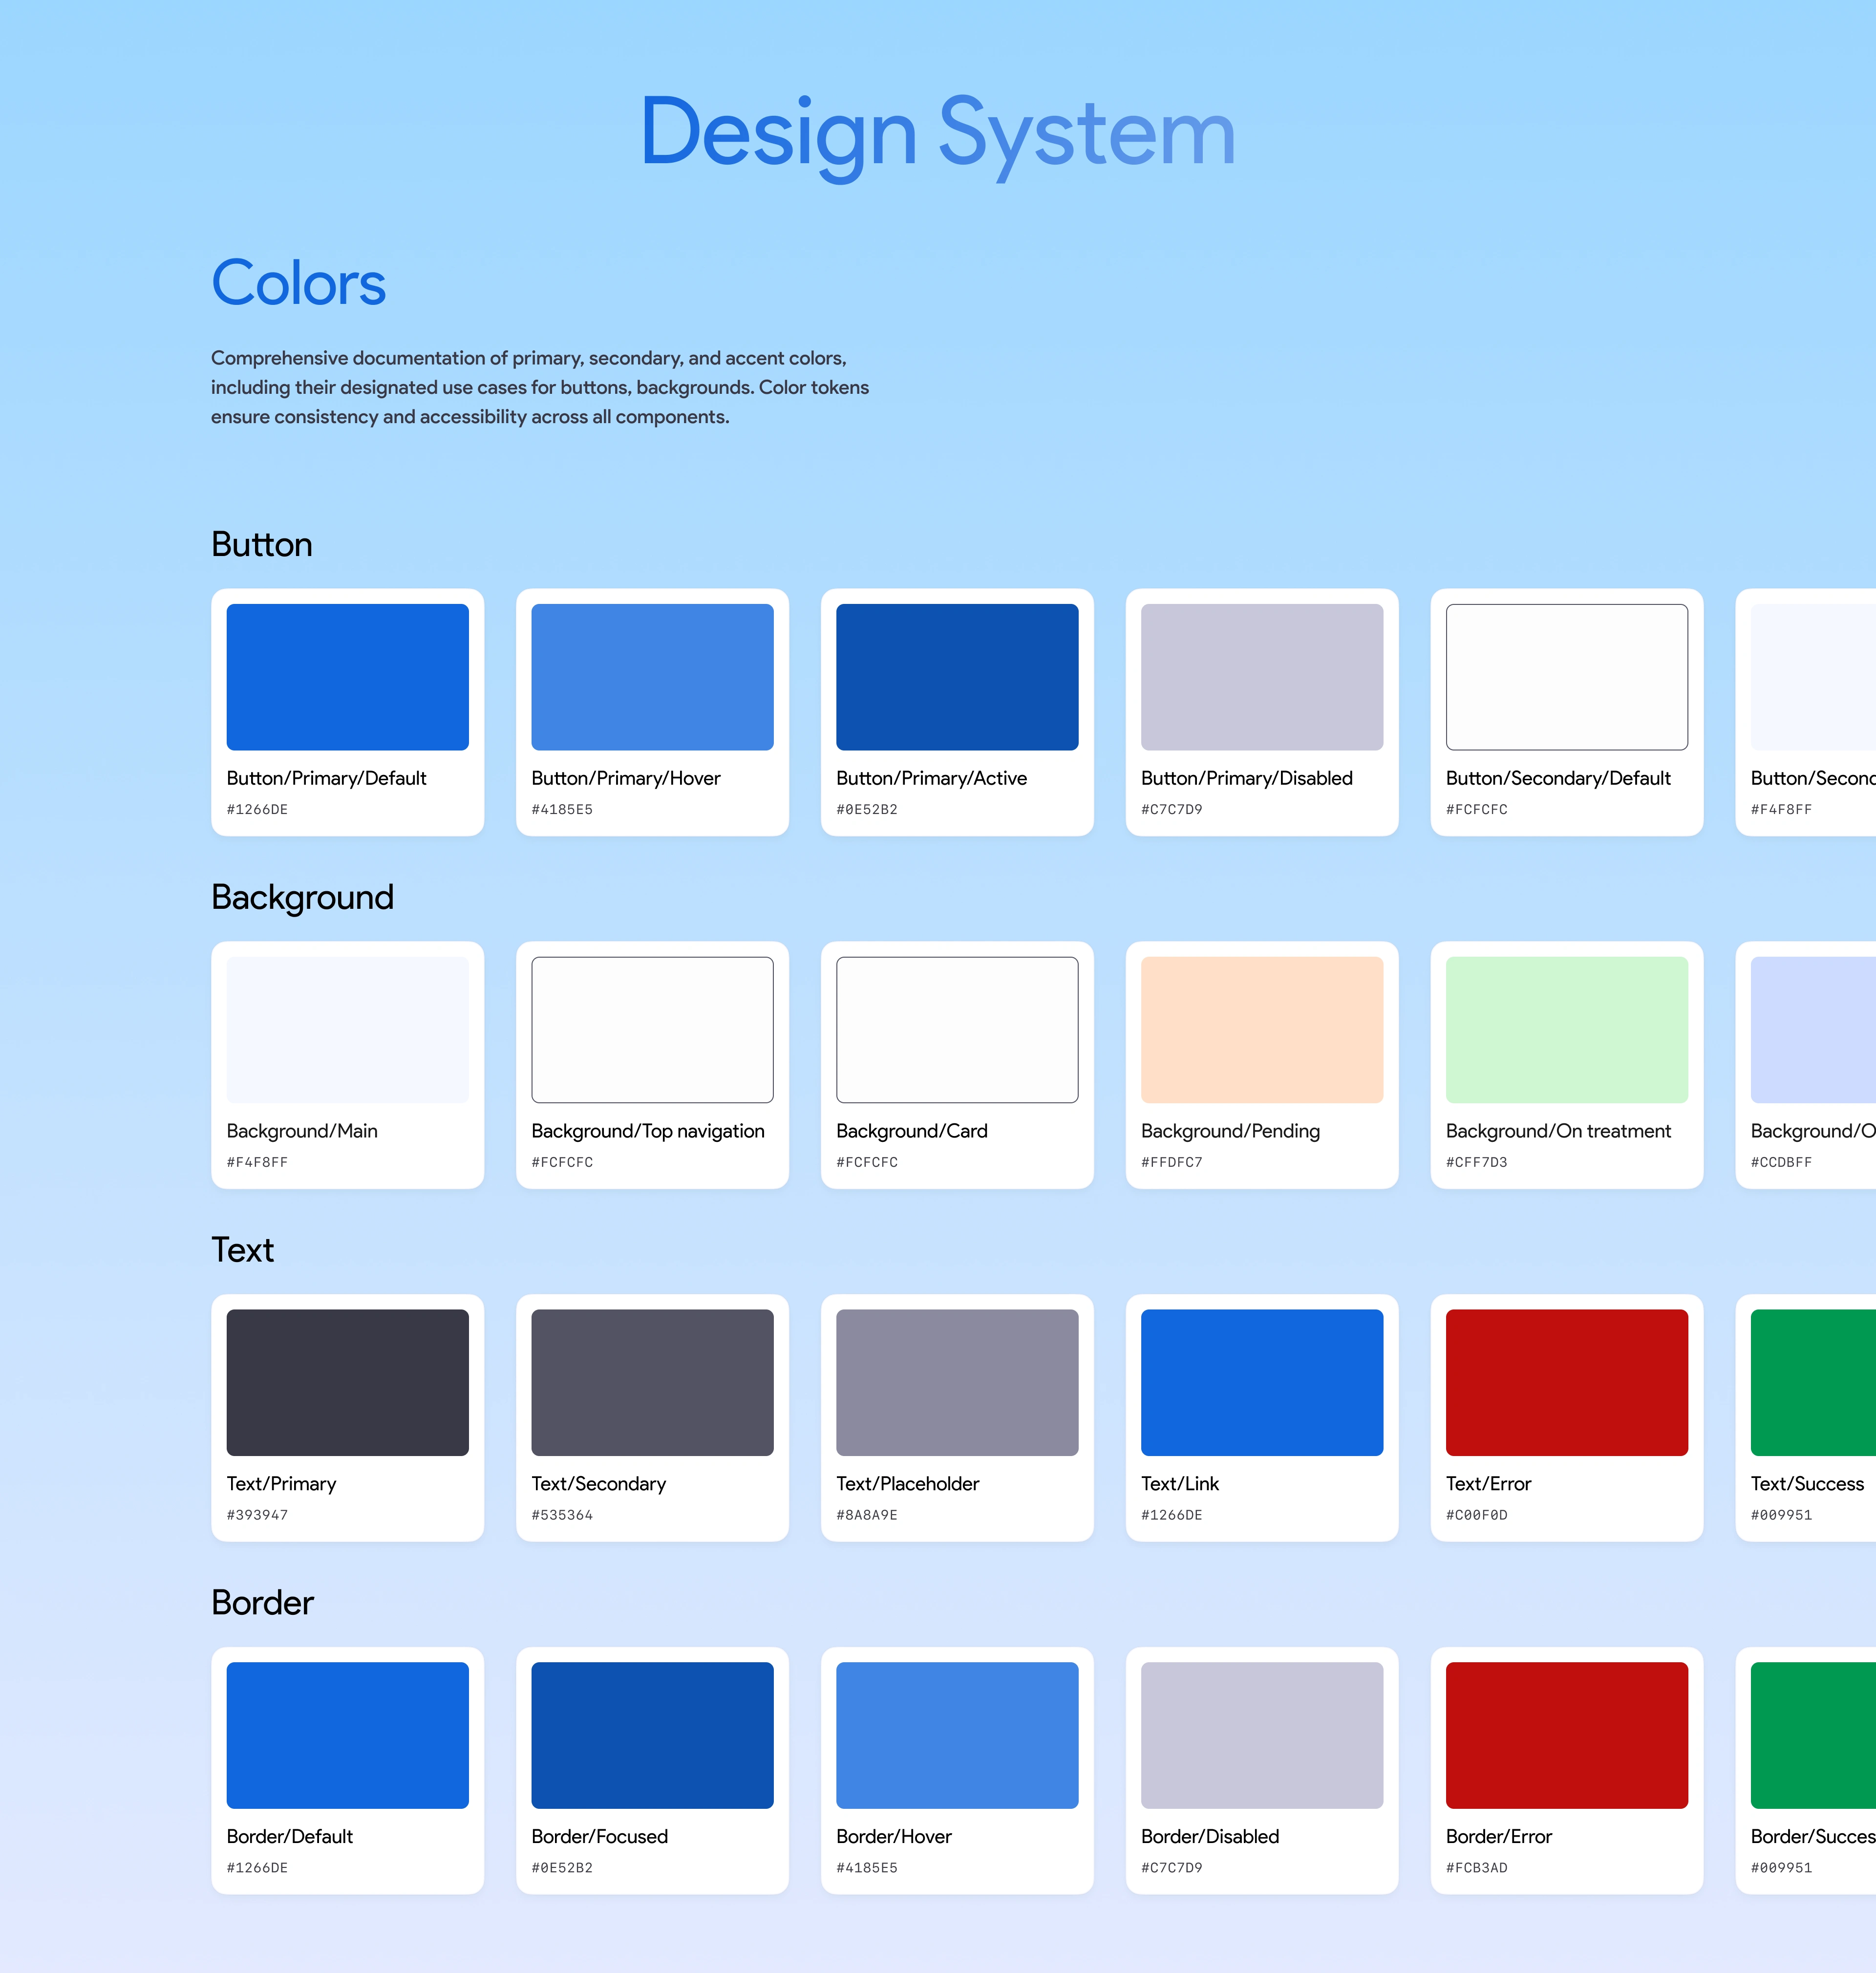Image resolution: width=1876 pixels, height=1973 pixels.
Task: Click the #4185E5 hex code under Border/Hover
Action: tap(866, 1867)
